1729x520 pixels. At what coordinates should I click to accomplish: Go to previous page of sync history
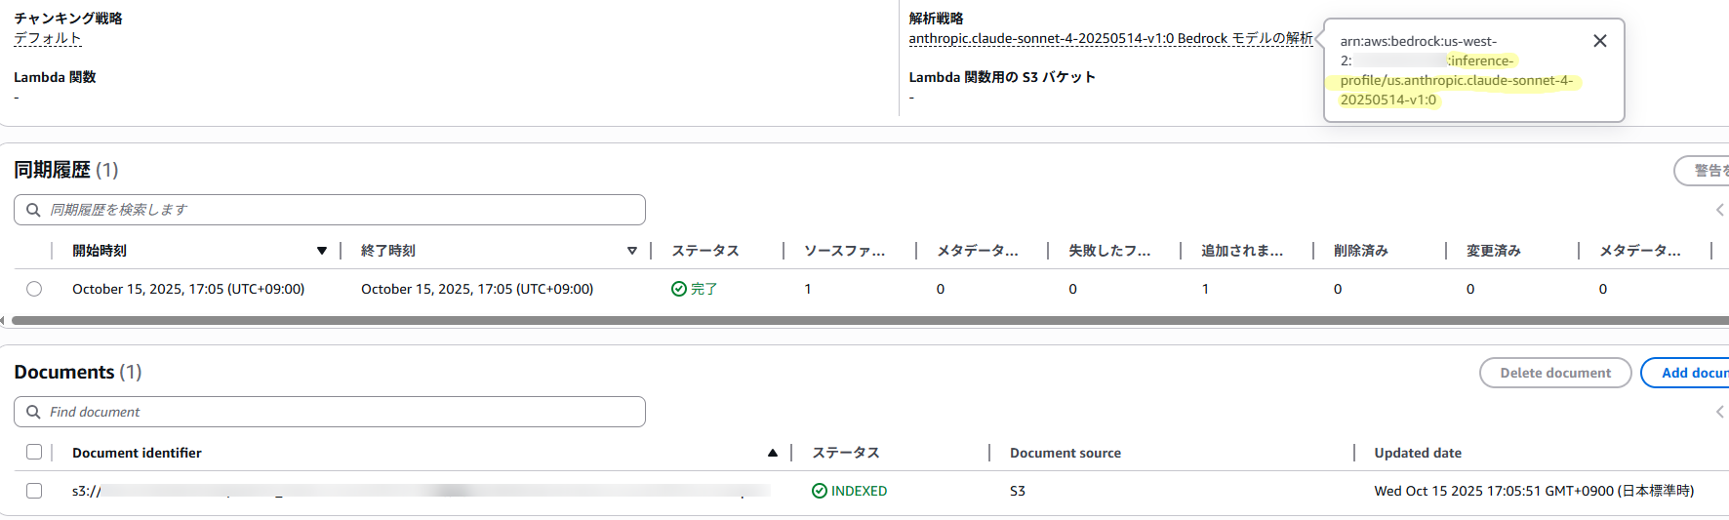point(1719,210)
